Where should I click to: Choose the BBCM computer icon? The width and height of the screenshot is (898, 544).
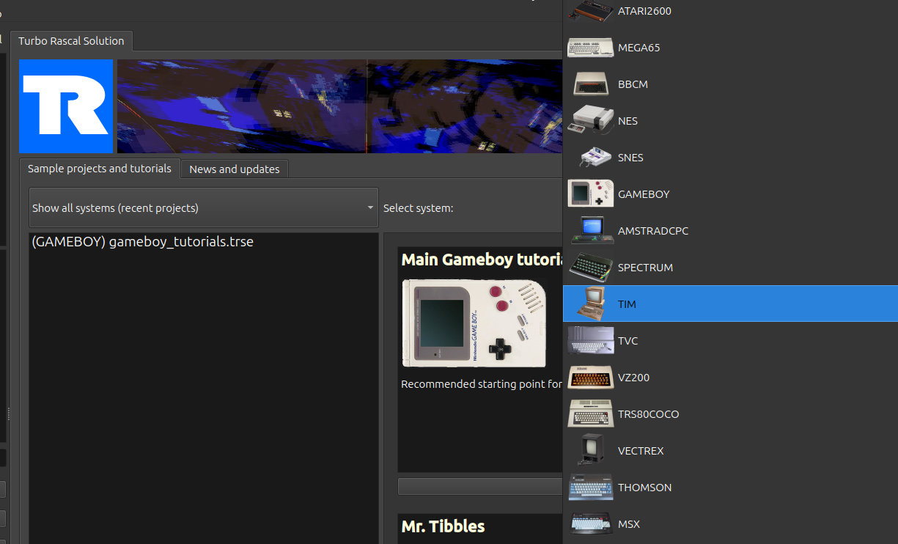[x=591, y=84]
